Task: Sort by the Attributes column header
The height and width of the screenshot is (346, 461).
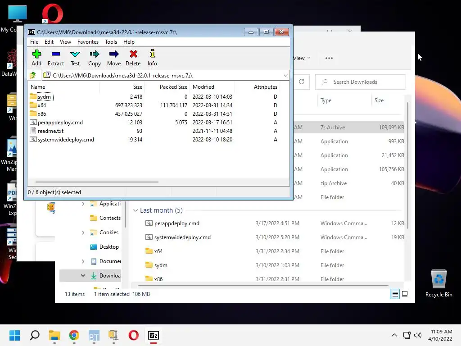Action: tap(257, 87)
